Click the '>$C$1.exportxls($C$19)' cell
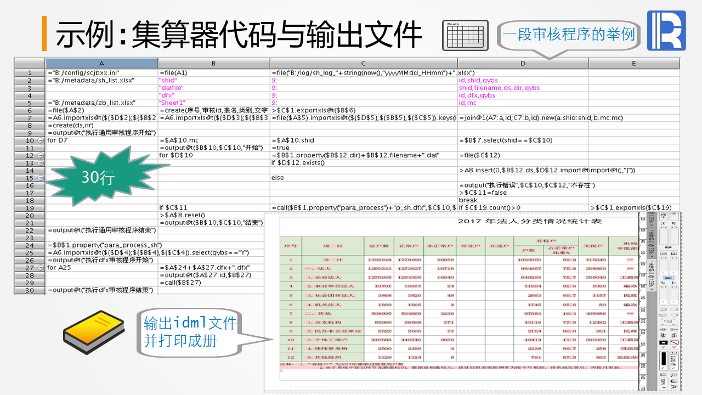The image size is (702, 395). (634, 207)
